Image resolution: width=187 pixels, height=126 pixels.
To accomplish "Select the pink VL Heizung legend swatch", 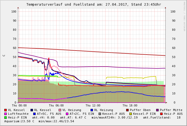I will pyautogui.click(x=60, y=110).
